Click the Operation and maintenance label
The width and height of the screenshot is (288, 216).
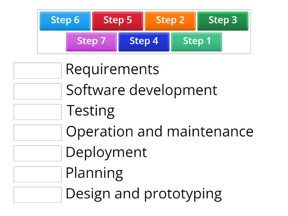click(x=160, y=131)
